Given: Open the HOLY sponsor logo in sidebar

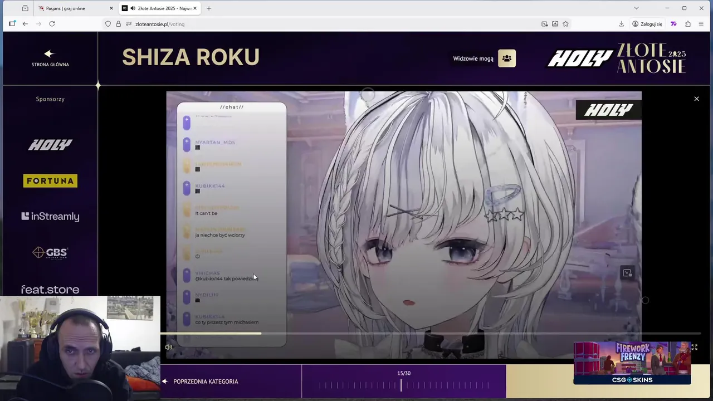Looking at the screenshot, I should pyautogui.click(x=50, y=145).
